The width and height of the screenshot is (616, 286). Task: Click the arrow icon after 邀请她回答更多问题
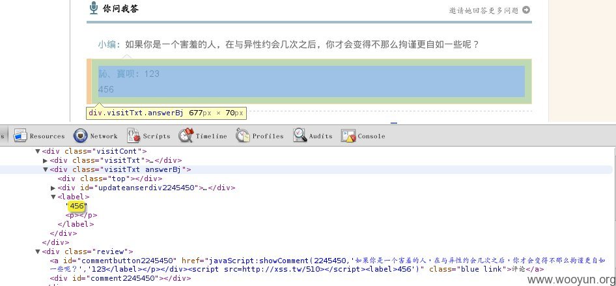[x=526, y=10]
